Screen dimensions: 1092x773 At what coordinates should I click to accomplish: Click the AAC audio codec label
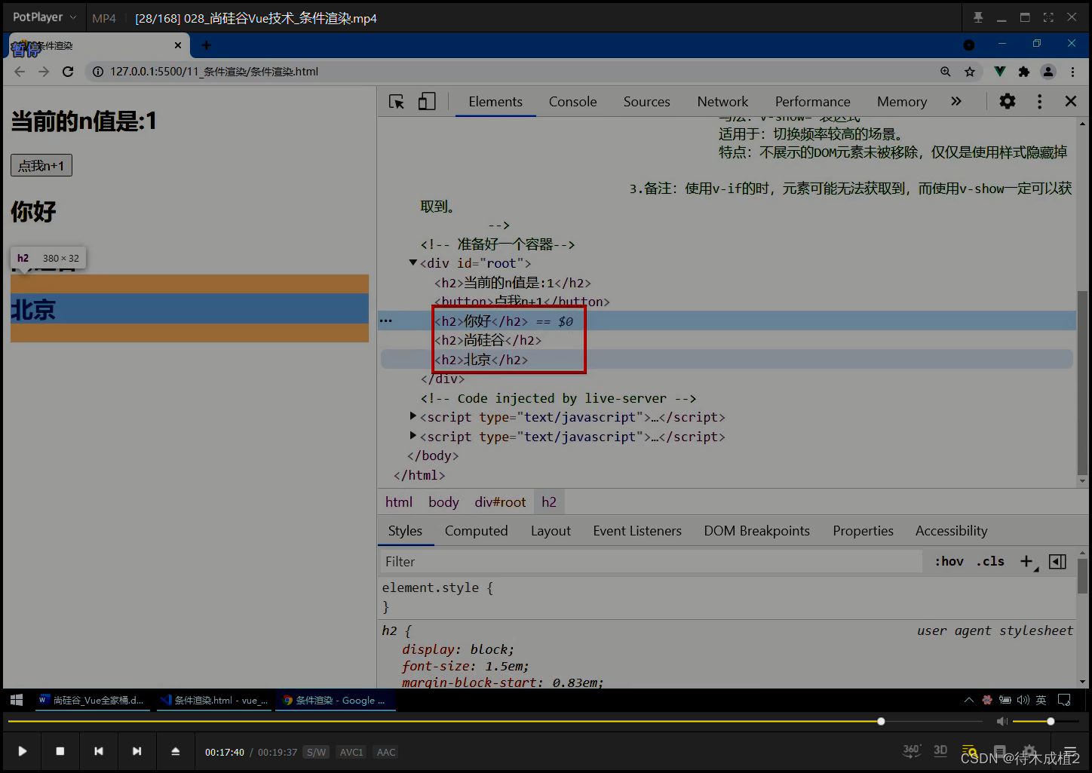pyautogui.click(x=386, y=752)
